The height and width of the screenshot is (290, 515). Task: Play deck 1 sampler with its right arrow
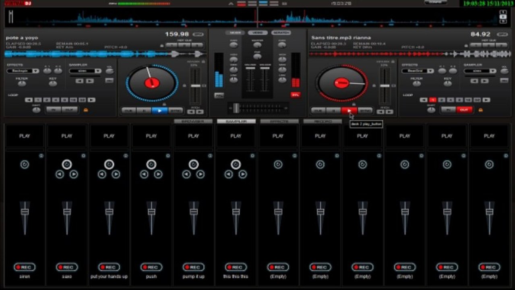[90, 81]
